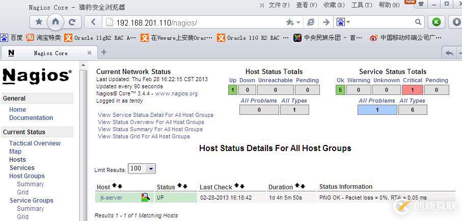Open the favorites star button in toolbar
Screen dimensions: 462x221
pyautogui.click(x=39, y=22)
